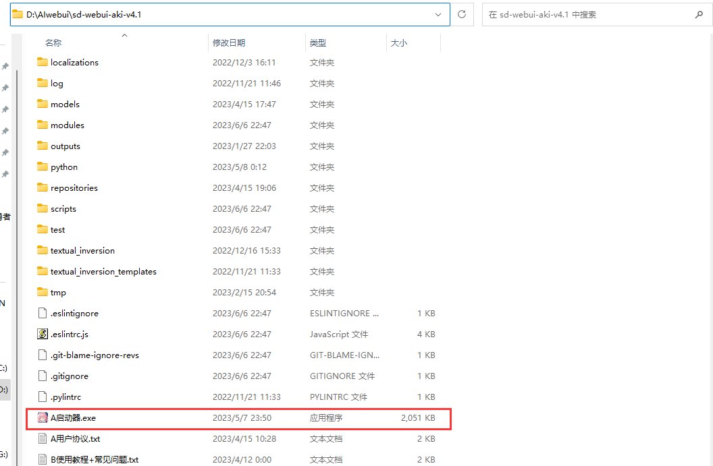
Task: Sort by 类型 column header
Action: tap(318, 43)
